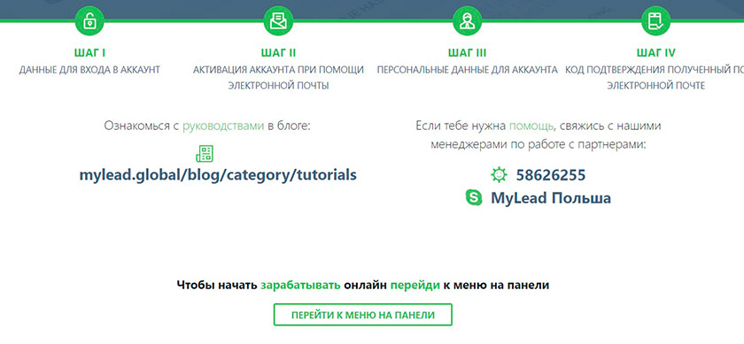Viewport: 744px width, 344px height.
Task: Select the ШАГ III heading
Action: [x=467, y=52]
